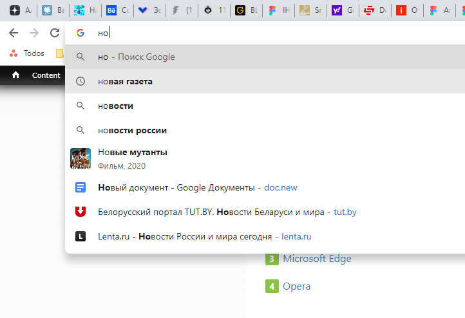Reload the page with refresh icon
The height and width of the screenshot is (318, 465).
(x=55, y=33)
